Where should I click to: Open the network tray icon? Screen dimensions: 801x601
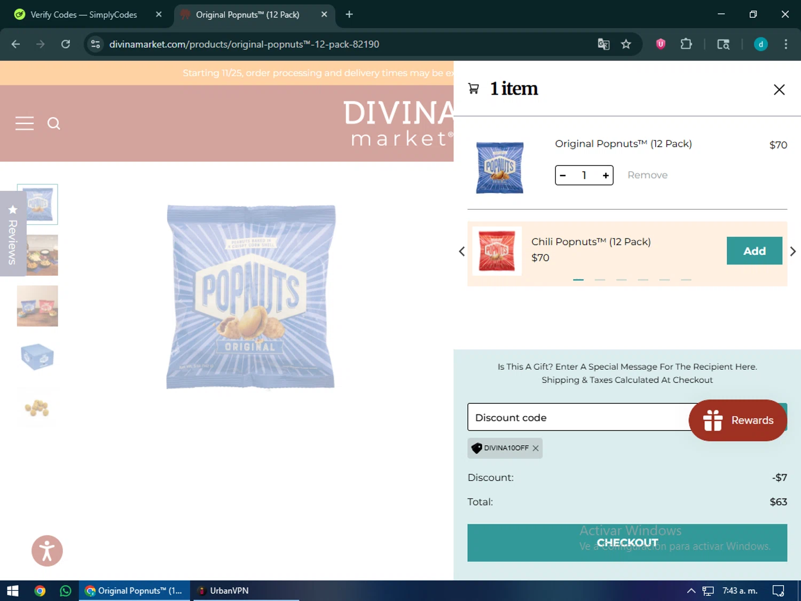pyautogui.click(x=708, y=591)
